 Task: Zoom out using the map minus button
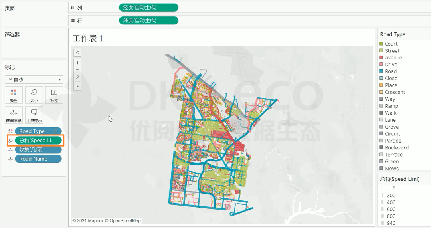click(77, 70)
